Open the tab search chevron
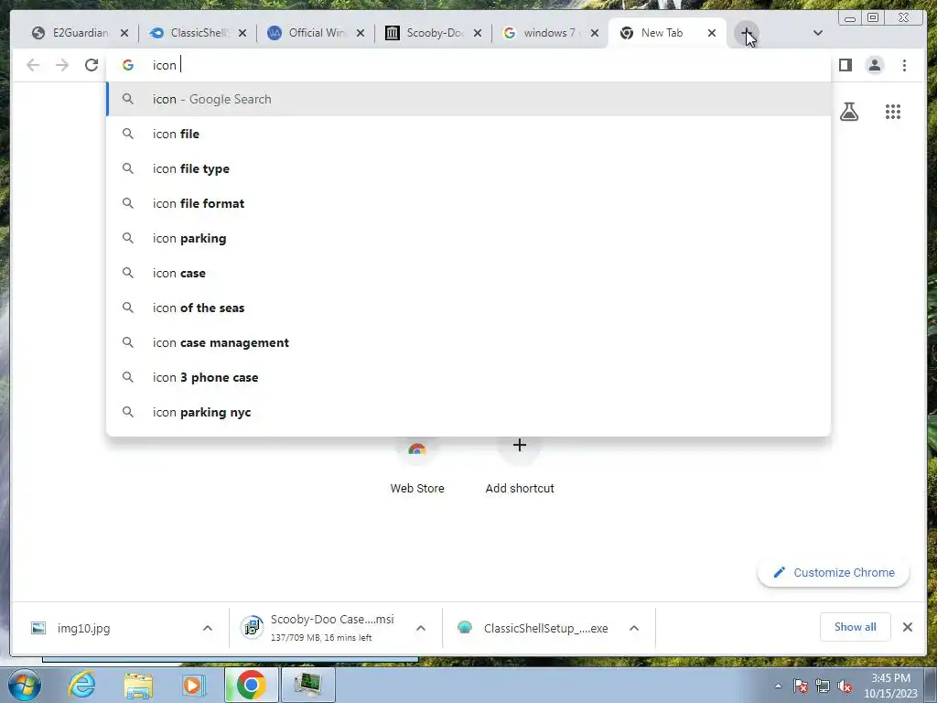Viewport: 937px width, 703px height. tap(818, 33)
